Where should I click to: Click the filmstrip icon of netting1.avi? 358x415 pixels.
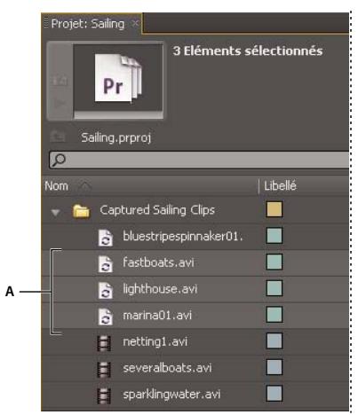pyautogui.click(x=104, y=343)
